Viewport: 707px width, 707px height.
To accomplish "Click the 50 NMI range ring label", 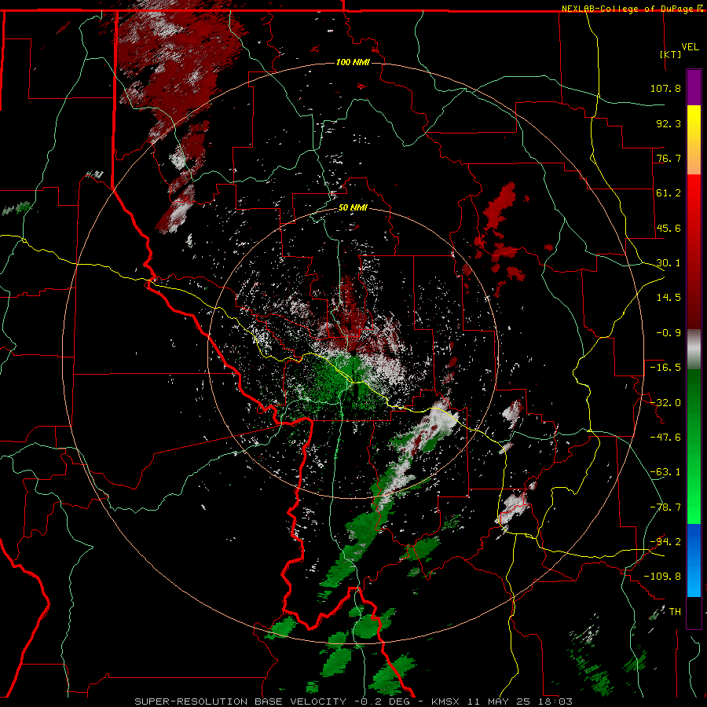I will click(x=353, y=208).
